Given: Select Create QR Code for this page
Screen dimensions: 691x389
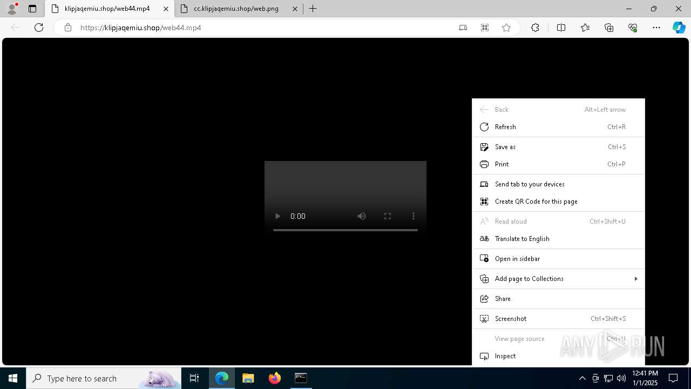Looking at the screenshot, I should coord(558,202).
